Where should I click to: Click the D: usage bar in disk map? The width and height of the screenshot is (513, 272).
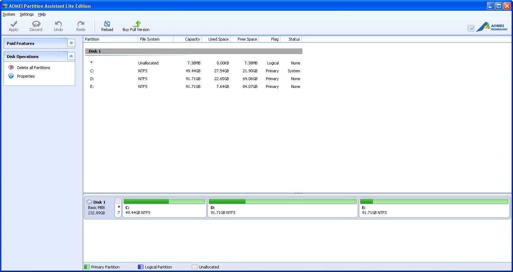pos(283,202)
